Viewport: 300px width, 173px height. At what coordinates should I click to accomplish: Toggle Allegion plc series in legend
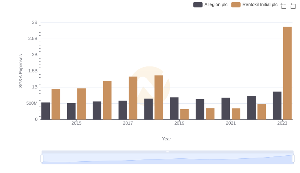tap(210, 5)
